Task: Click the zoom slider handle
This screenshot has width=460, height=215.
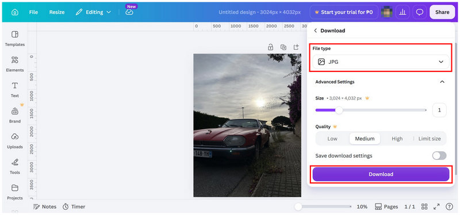Action: 298,207
